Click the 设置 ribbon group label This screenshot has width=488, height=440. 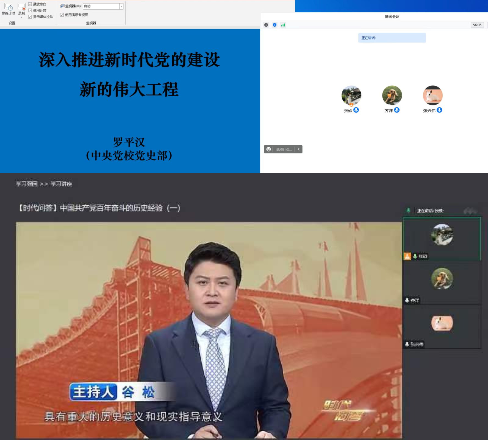point(12,23)
